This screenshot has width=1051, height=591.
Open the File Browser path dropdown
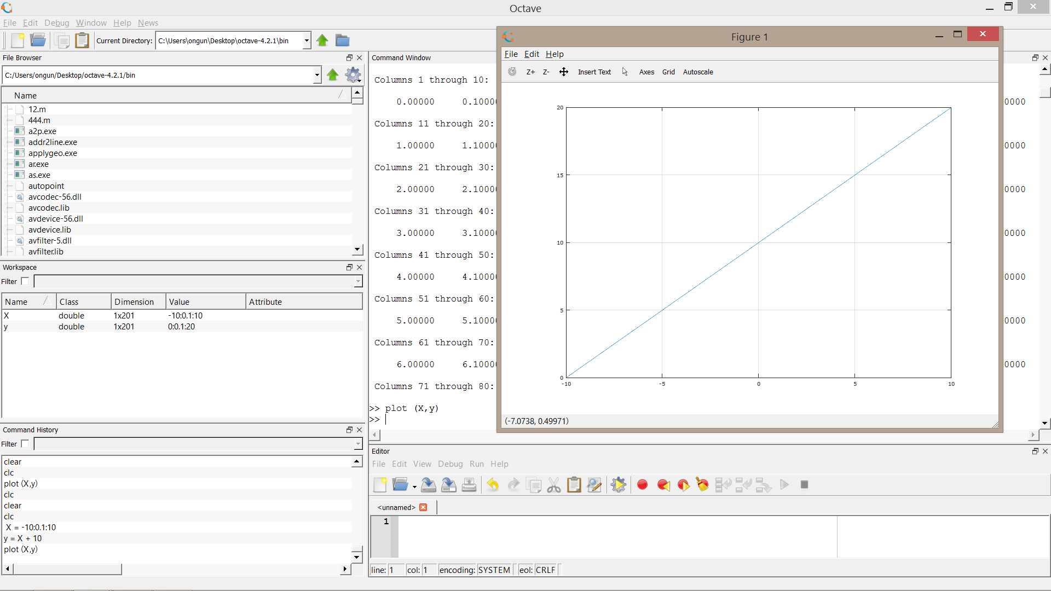pos(317,75)
